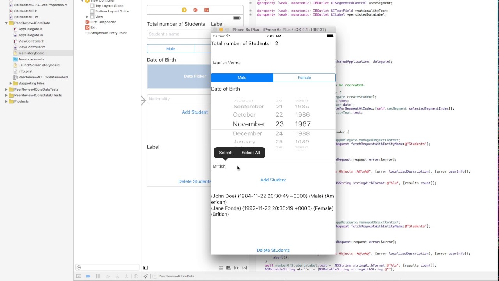Tap Add Student in simulator
This screenshot has height=281, width=499.
[273, 180]
